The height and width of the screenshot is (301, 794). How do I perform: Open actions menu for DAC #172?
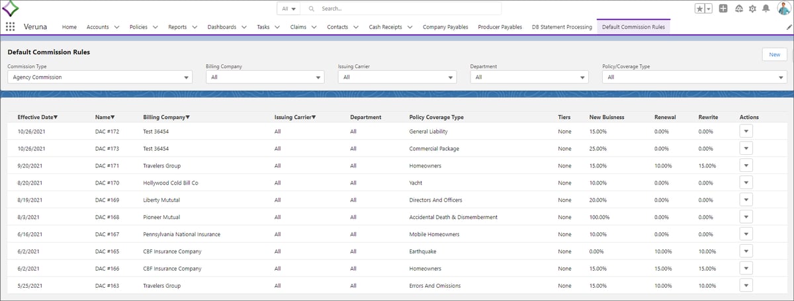pos(746,131)
